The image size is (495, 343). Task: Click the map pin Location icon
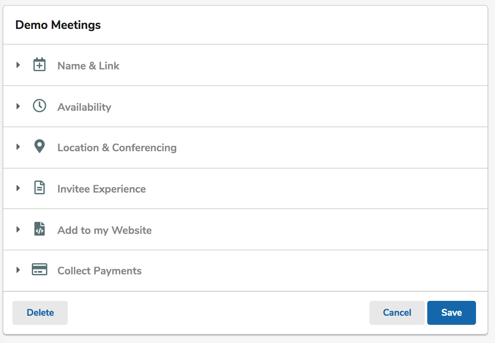(40, 146)
